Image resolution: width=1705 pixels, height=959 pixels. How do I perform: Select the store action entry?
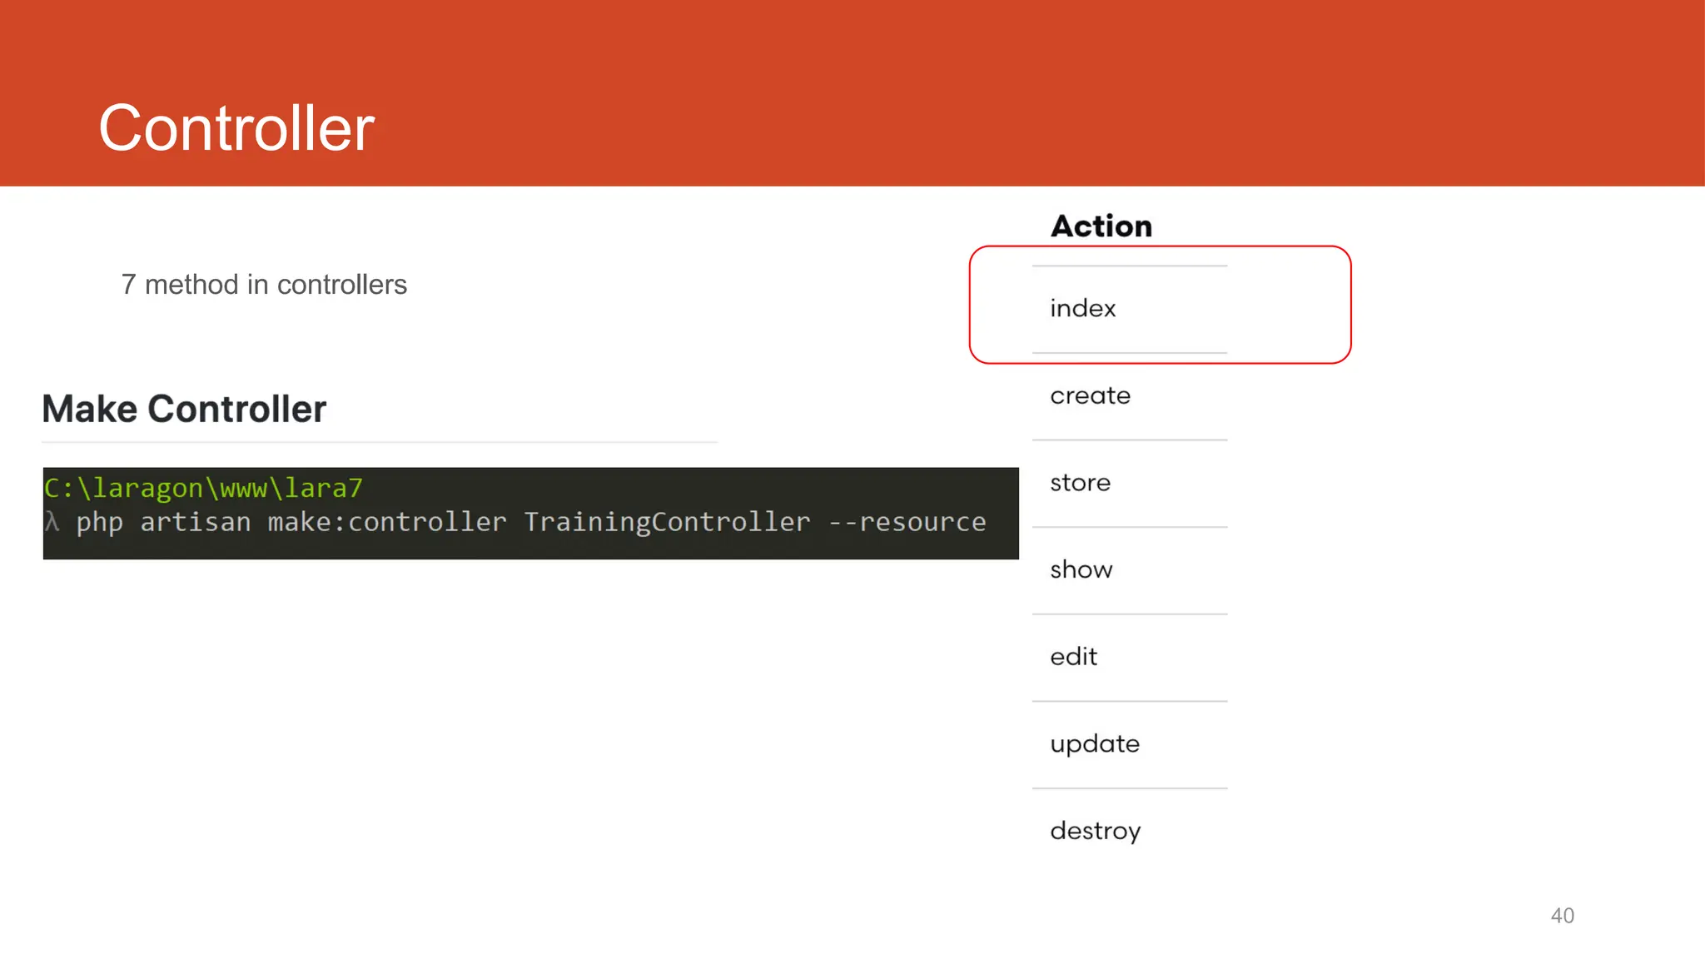click(x=1080, y=483)
